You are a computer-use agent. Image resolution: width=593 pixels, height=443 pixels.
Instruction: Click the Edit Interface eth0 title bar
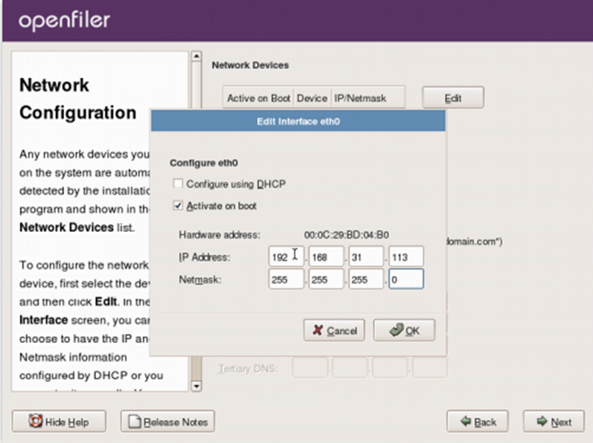[298, 121]
